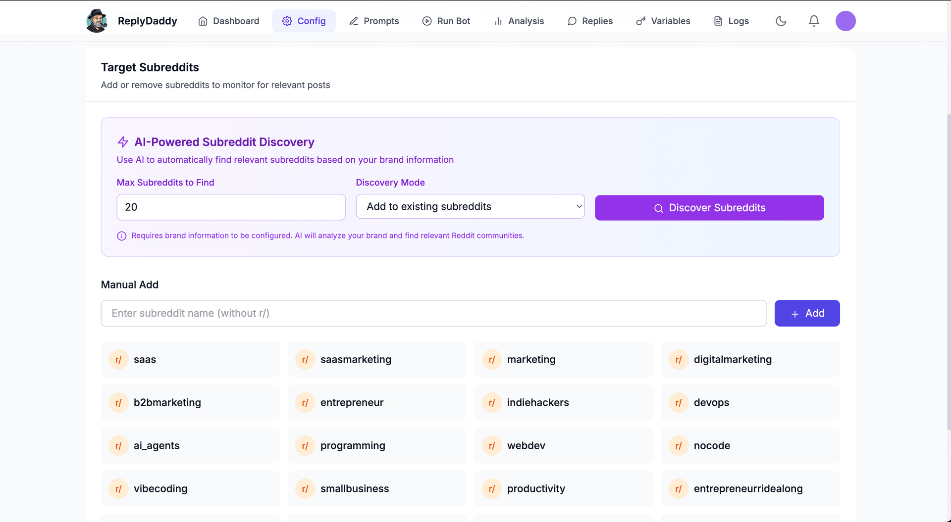Click the r/ badge beside digitalmarketing
This screenshot has height=522, width=951.
tap(679, 360)
